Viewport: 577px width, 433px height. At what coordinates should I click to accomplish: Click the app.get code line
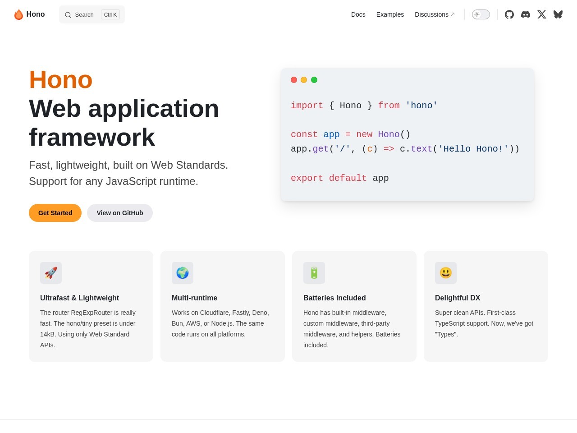(x=405, y=149)
